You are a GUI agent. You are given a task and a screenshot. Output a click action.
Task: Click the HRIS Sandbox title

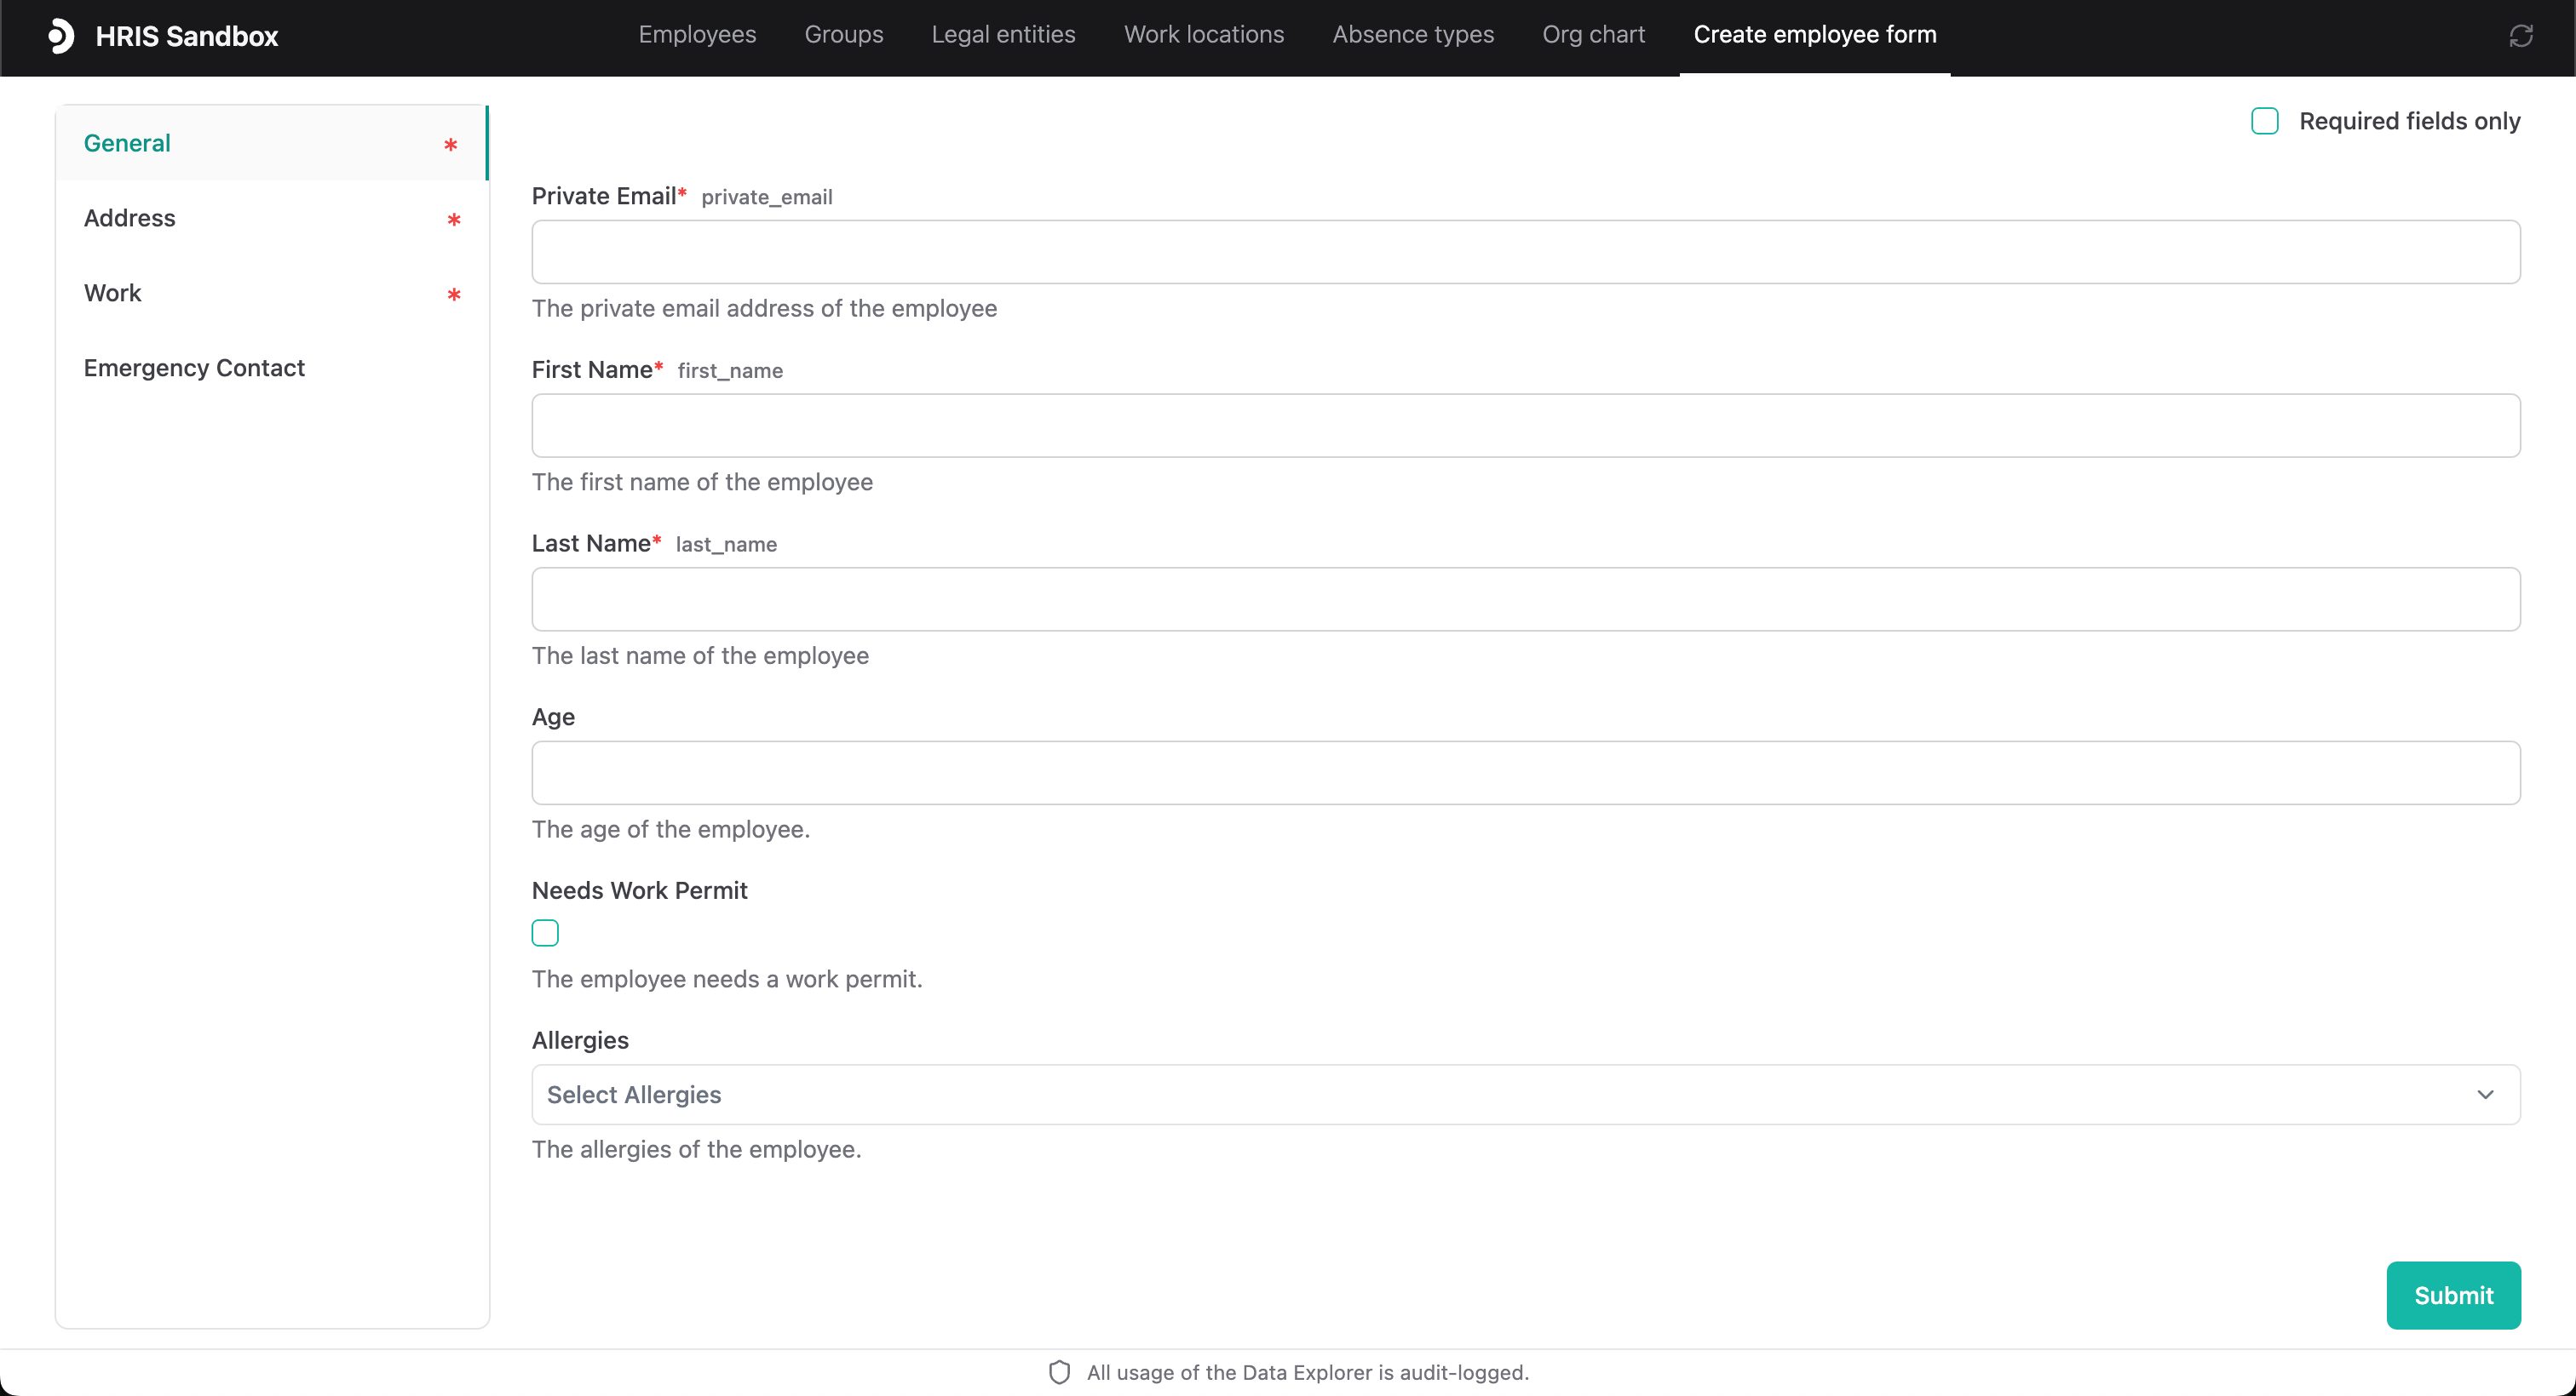pos(187,36)
